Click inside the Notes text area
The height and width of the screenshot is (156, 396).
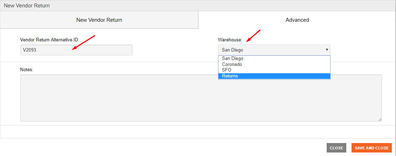(x=201, y=98)
